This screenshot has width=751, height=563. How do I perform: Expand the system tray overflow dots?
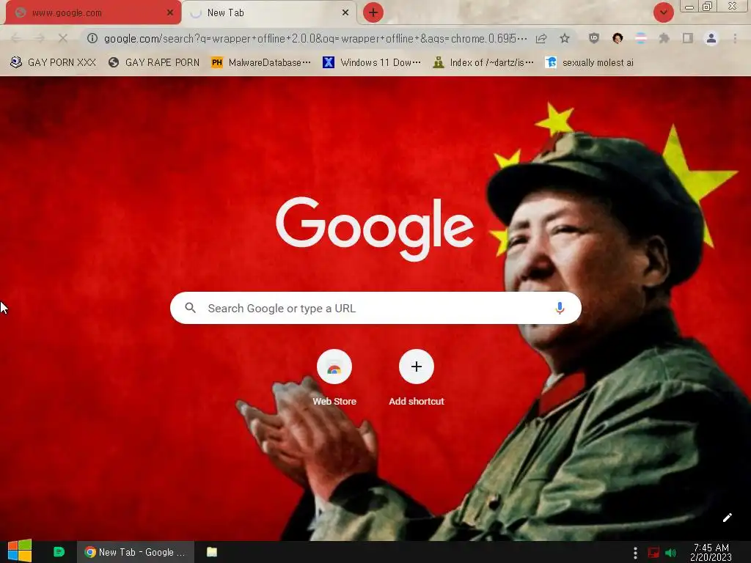click(635, 553)
